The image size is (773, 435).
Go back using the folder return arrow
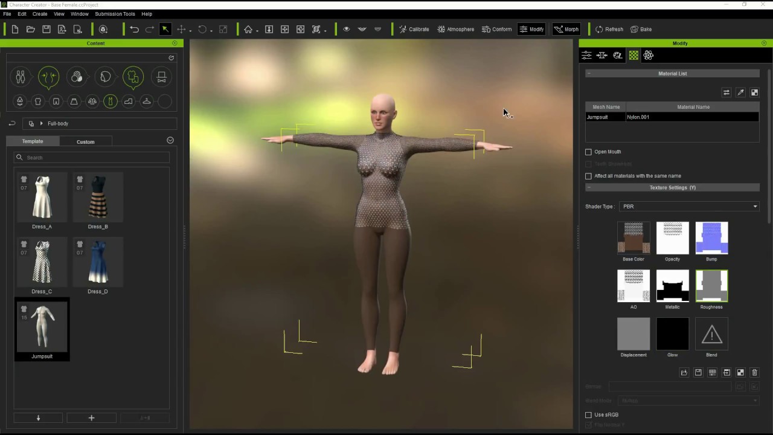tap(11, 123)
